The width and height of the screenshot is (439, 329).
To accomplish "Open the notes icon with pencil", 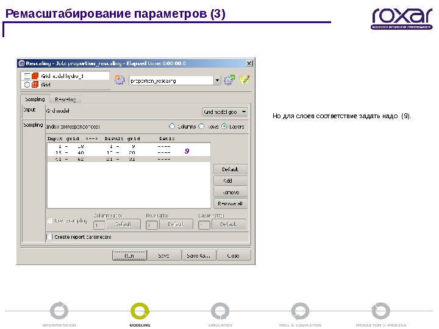I will (244, 80).
